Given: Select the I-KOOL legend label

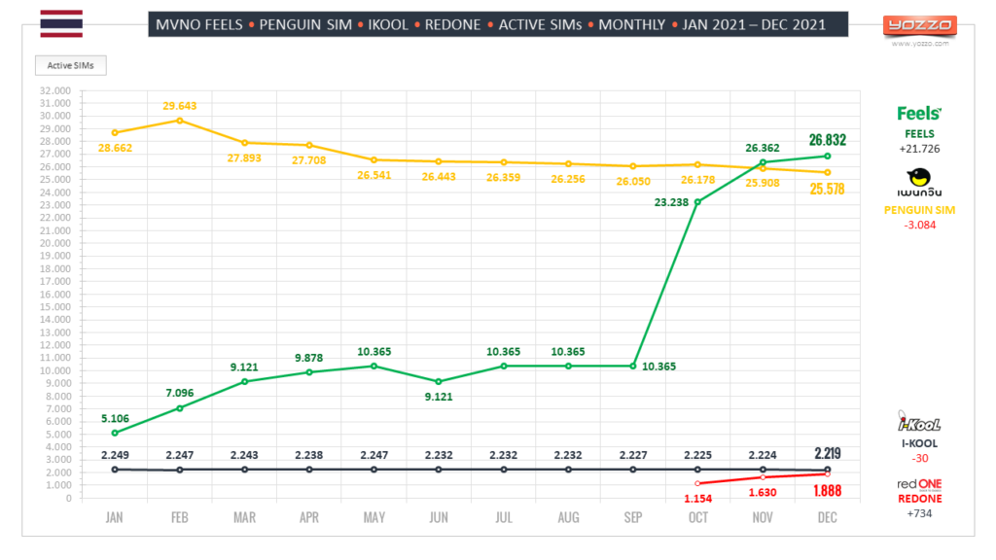Looking at the screenshot, I should pos(919,443).
